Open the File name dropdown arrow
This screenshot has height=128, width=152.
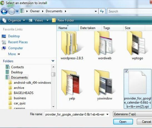(108, 114)
